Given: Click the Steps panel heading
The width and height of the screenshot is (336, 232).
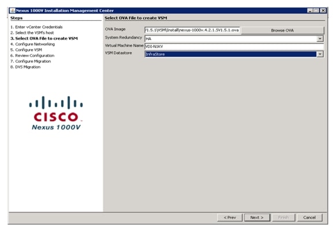Looking at the screenshot, I should [17, 18].
